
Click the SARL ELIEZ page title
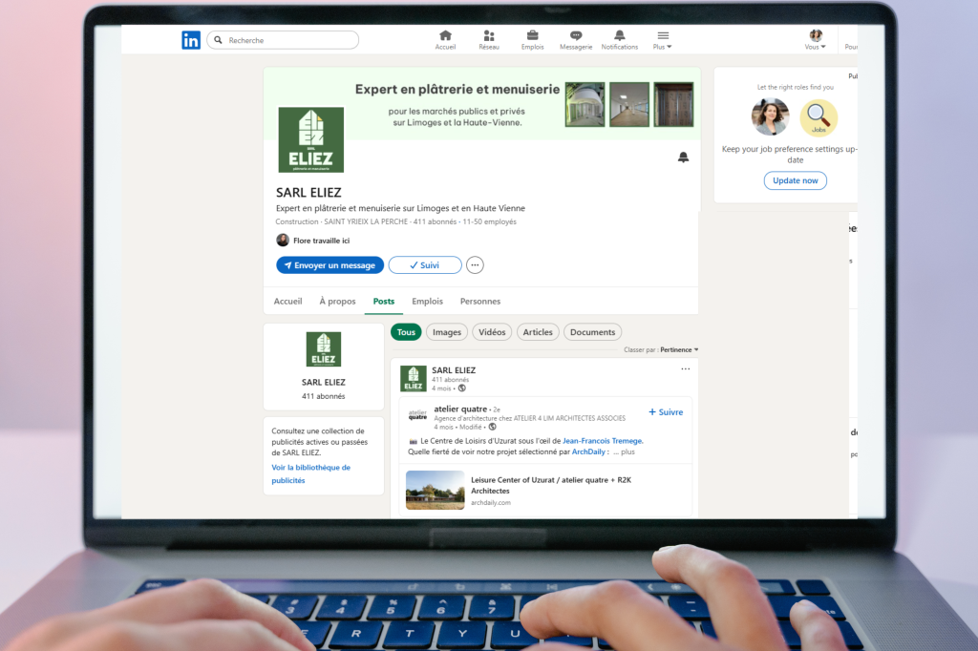308,193
